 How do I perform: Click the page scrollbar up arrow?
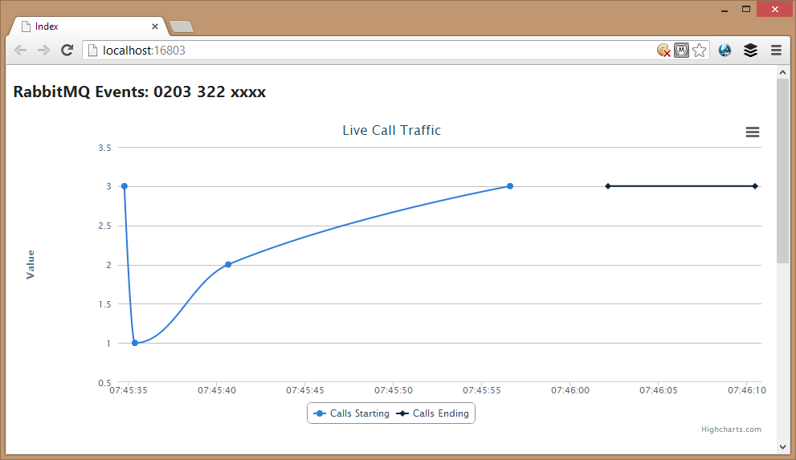pyautogui.click(x=782, y=72)
